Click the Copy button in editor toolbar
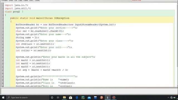 click(20, 1)
